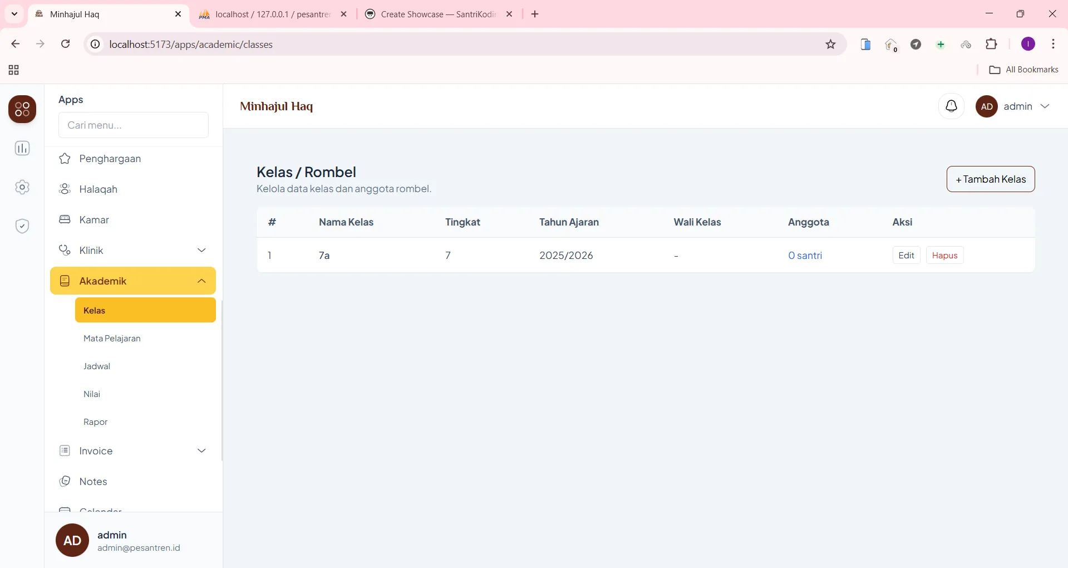This screenshot has height=568, width=1068.
Task: Click the AD avatar in header
Action: 987,106
